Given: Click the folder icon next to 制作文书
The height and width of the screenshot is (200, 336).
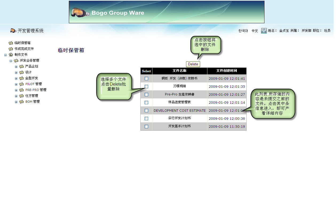Looking at the screenshot, I should [x=11, y=55].
